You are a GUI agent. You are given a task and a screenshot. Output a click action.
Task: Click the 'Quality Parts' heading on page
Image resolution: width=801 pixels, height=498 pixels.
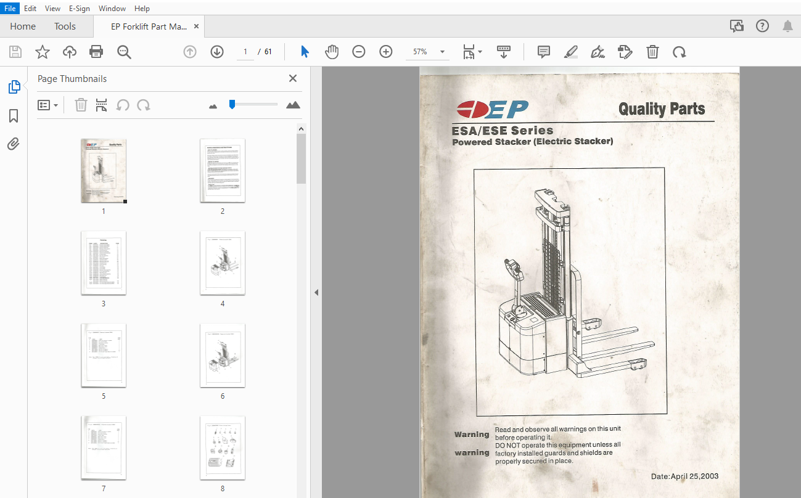662,109
